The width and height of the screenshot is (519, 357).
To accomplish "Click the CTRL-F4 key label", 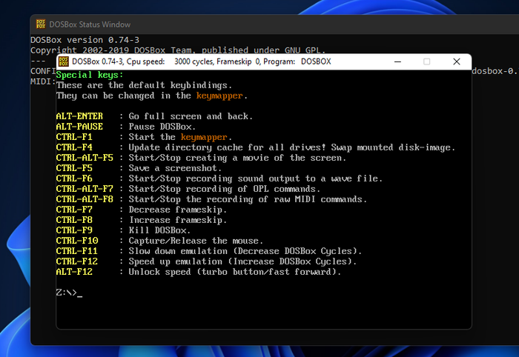I will [x=74, y=147].
